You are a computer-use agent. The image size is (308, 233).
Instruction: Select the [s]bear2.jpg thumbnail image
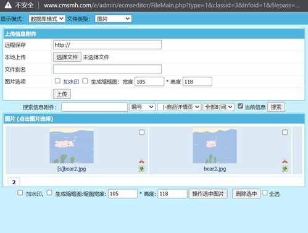(x=72, y=146)
